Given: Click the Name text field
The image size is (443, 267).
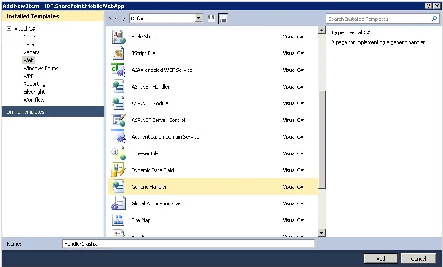Looking at the screenshot, I should [x=189, y=244].
